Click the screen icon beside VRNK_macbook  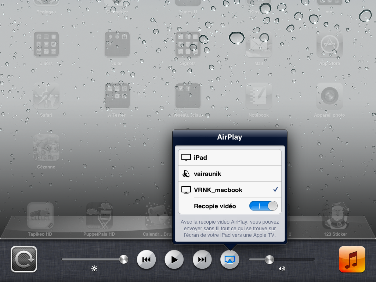pos(186,190)
